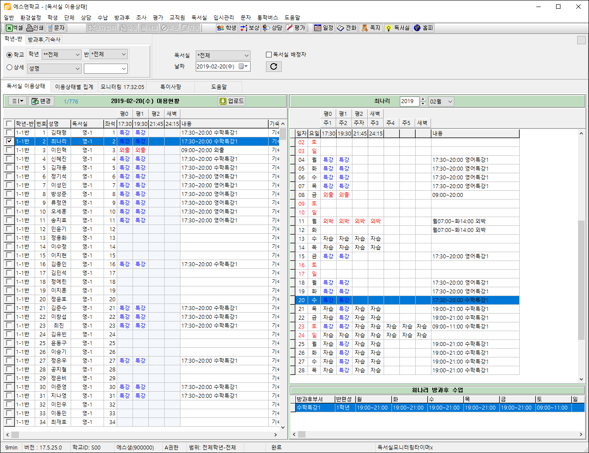This screenshot has width=589, height=453.
Task: Select the student row 정은우
Action: click(141, 360)
